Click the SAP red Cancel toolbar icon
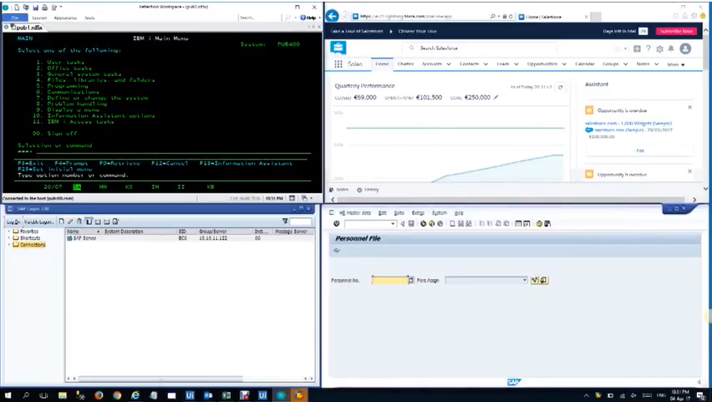This screenshot has width=712, height=402. (x=440, y=223)
